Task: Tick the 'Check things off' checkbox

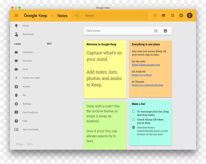Action: pos(133,119)
